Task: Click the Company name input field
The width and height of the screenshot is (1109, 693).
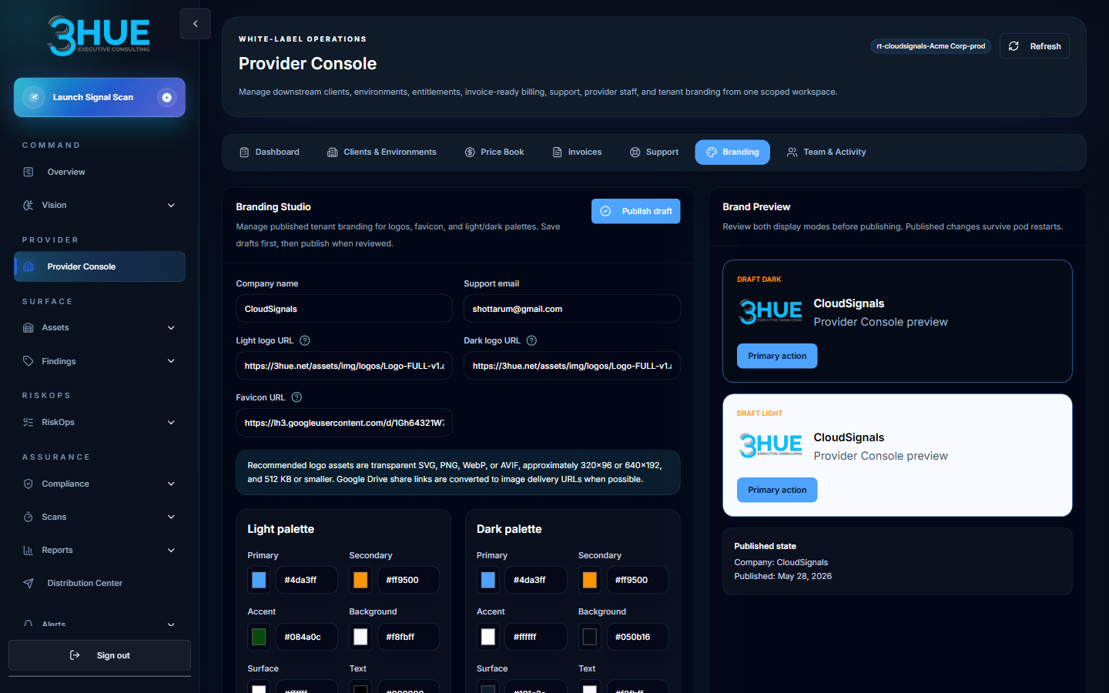Action: tap(344, 309)
